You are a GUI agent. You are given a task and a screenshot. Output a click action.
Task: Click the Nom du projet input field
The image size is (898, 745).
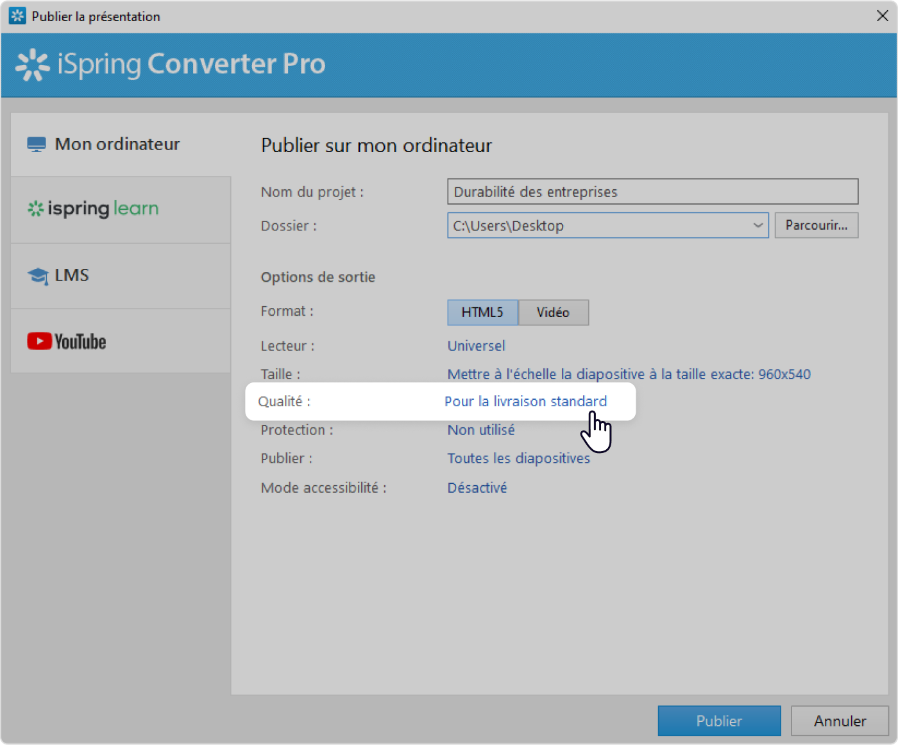[x=652, y=192]
